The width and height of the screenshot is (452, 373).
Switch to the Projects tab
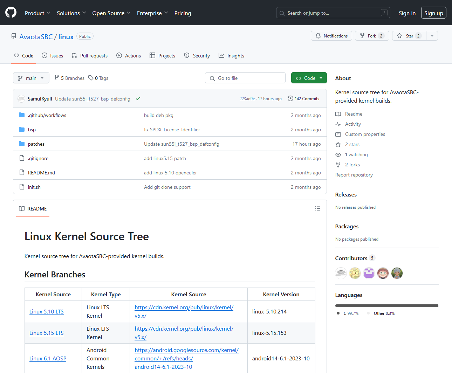(162, 56)
